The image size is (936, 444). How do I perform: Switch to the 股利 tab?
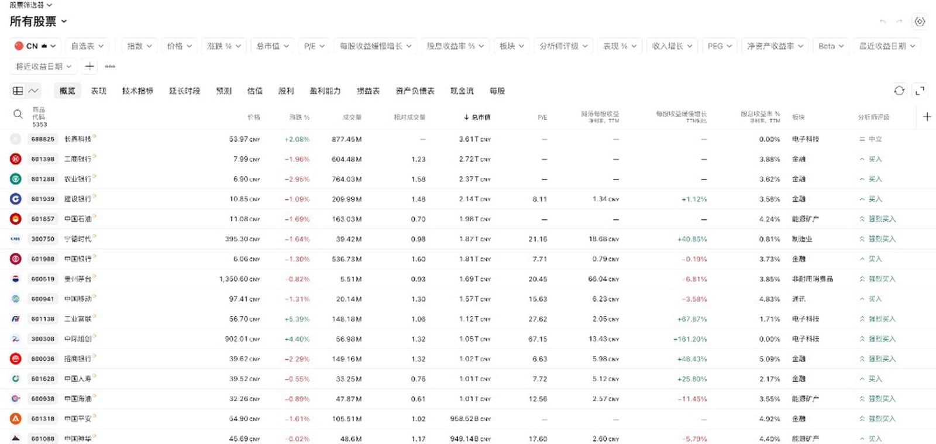tap(286, 91)
